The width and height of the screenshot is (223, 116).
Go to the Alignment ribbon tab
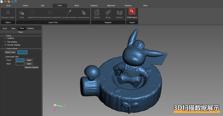click(x=111, y=5)
